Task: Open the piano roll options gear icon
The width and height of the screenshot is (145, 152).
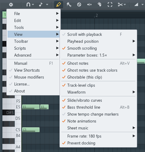Action: [x=11, y=5]
